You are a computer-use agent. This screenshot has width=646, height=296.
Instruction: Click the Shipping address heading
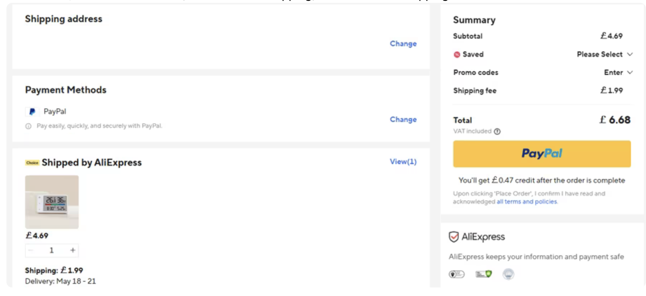[x=64, y=19]
